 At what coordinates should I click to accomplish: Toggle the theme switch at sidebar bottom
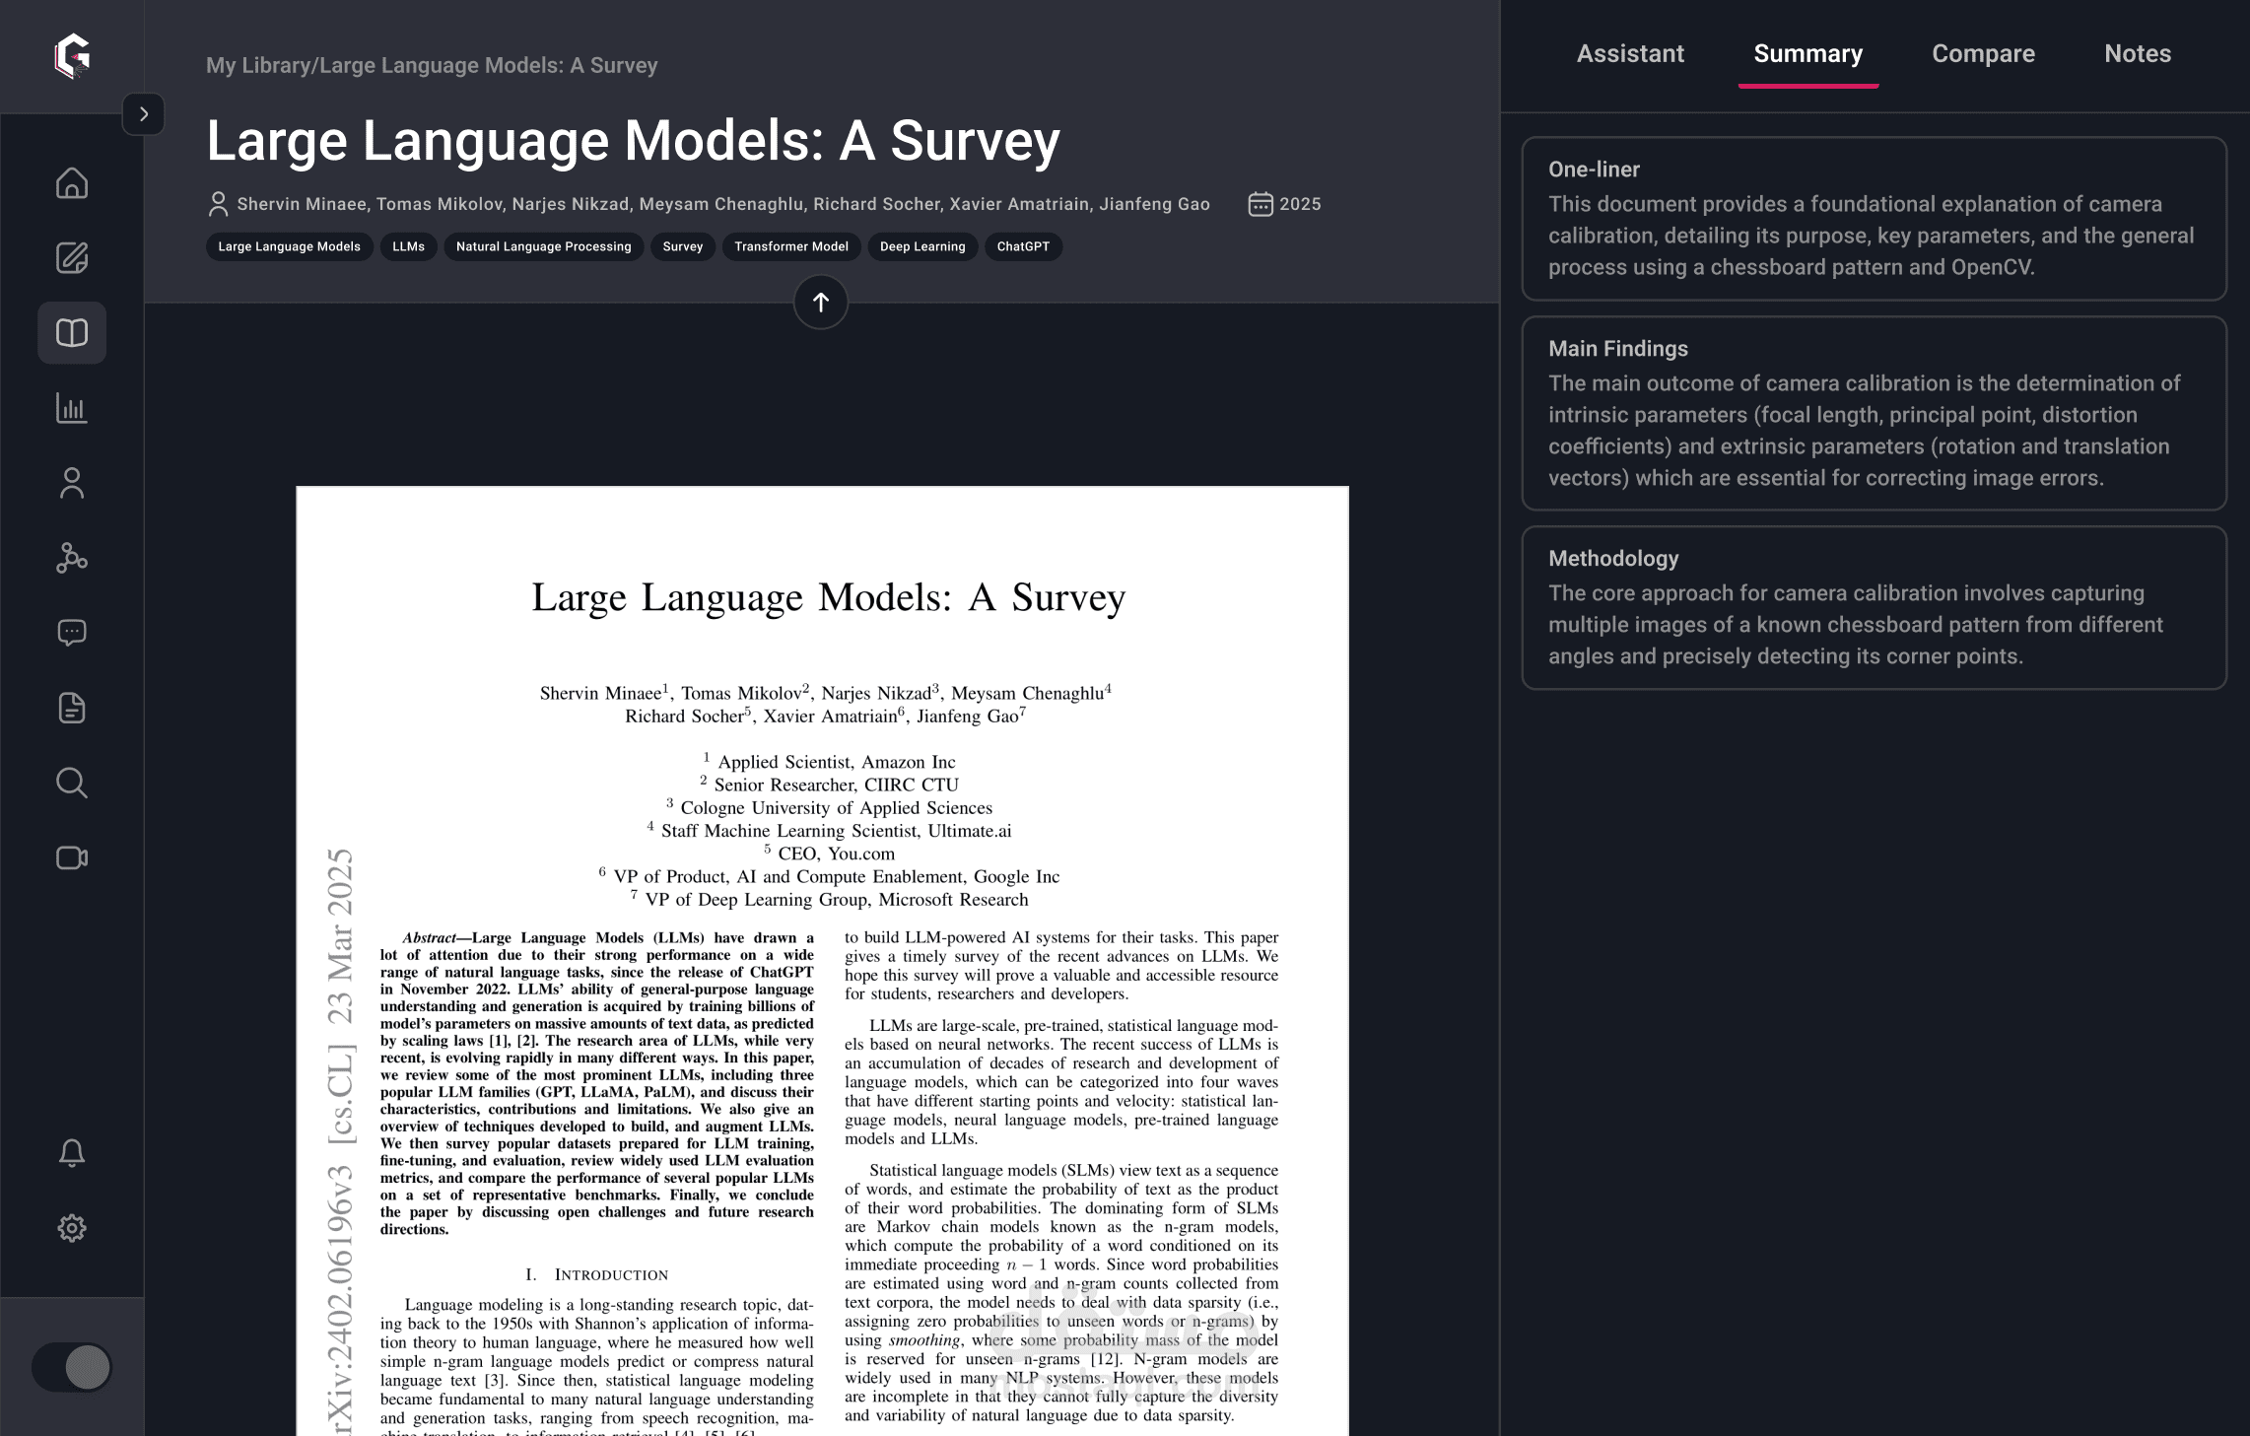tap(72, 1367)
